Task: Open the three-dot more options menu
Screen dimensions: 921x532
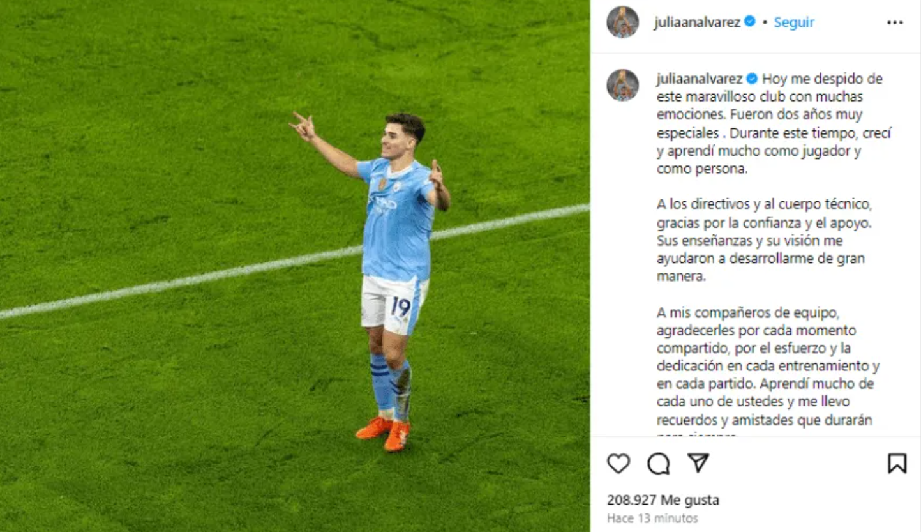Action: click(x=895, y=22)
